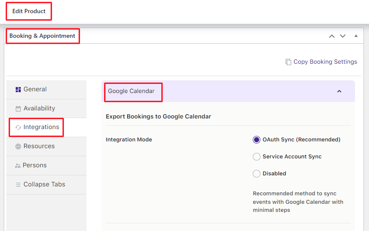Switch to the Integrations tab

tap(46, 127)
